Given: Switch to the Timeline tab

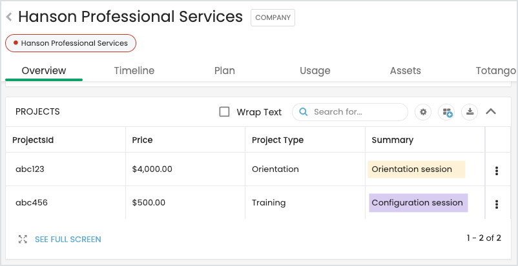Looking at the screenshot, I should [x=134, y=71].
